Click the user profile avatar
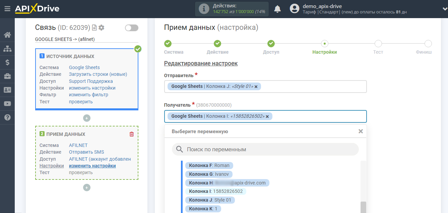Image resolution: width=448 pixels, height=213 pixels. [x=294, y=9]
